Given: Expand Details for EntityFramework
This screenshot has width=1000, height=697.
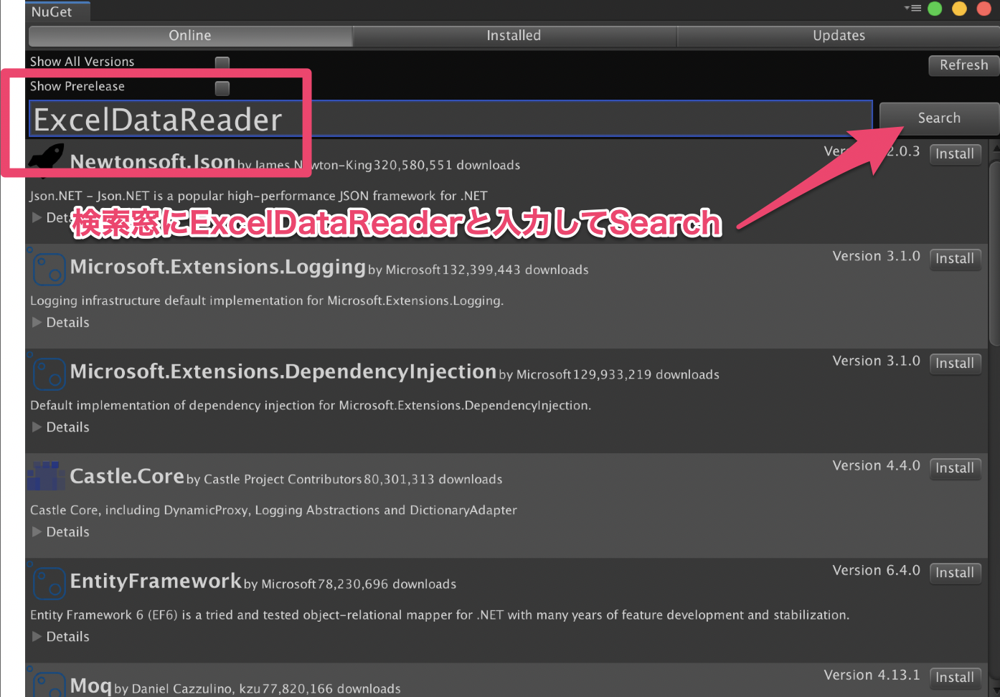Looking at the screenshot, I should [x=61, y=637].
